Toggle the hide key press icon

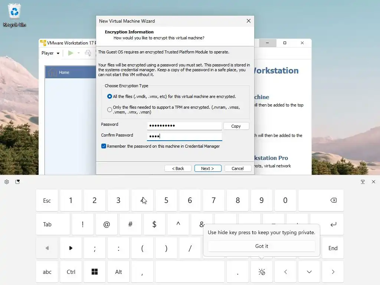pyautogui.click(x=262, y=272)
